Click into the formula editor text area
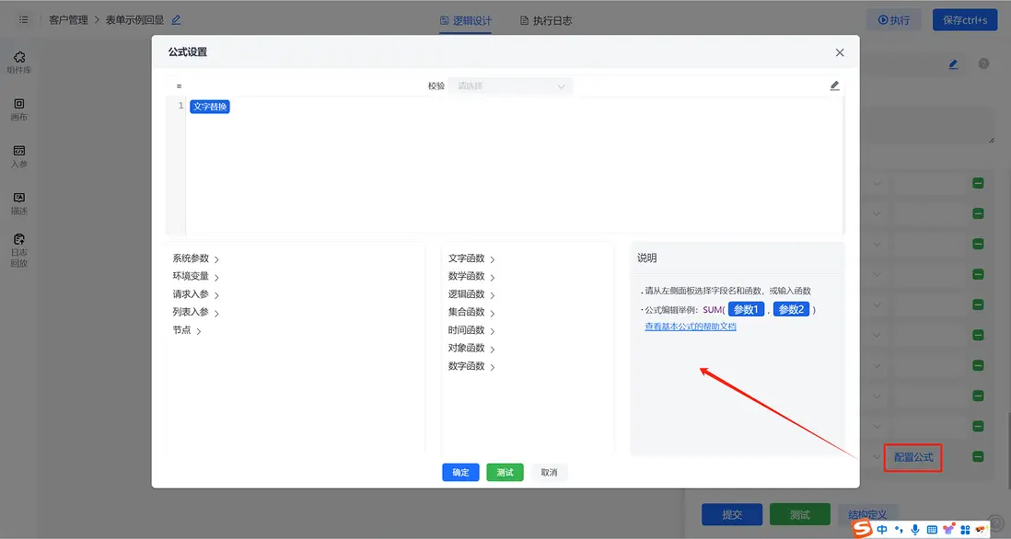The width and height of the screenshot is (1011, 539). [x=514, y=167]
